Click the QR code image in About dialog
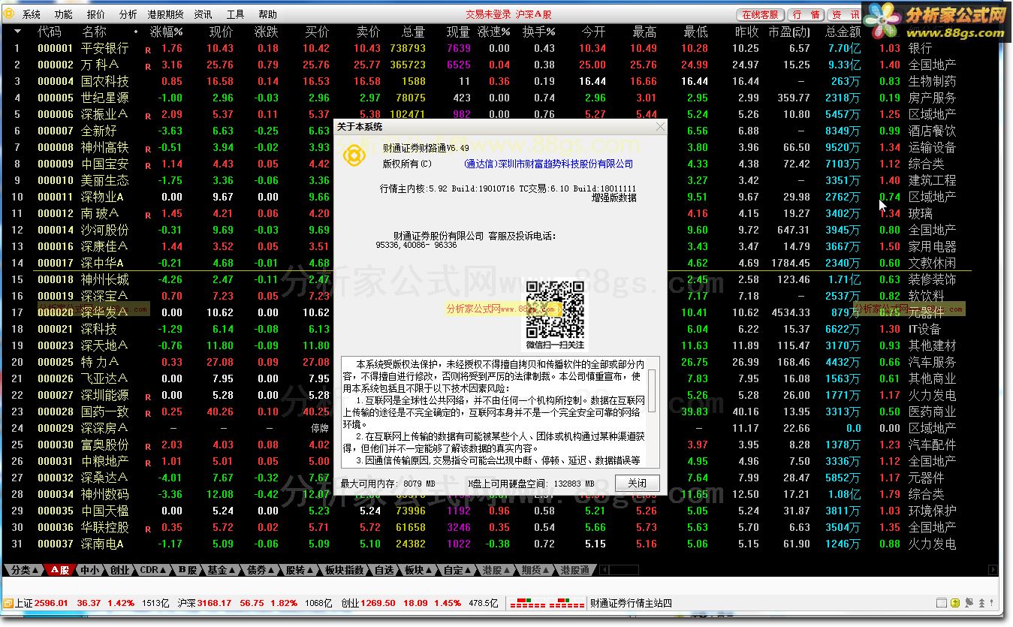 555,309
